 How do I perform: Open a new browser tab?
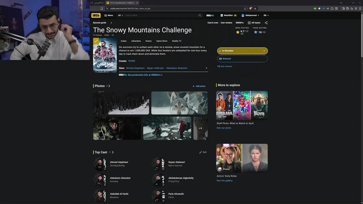point(142,3)
